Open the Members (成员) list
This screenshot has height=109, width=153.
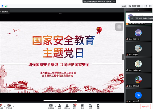(67, 105)
